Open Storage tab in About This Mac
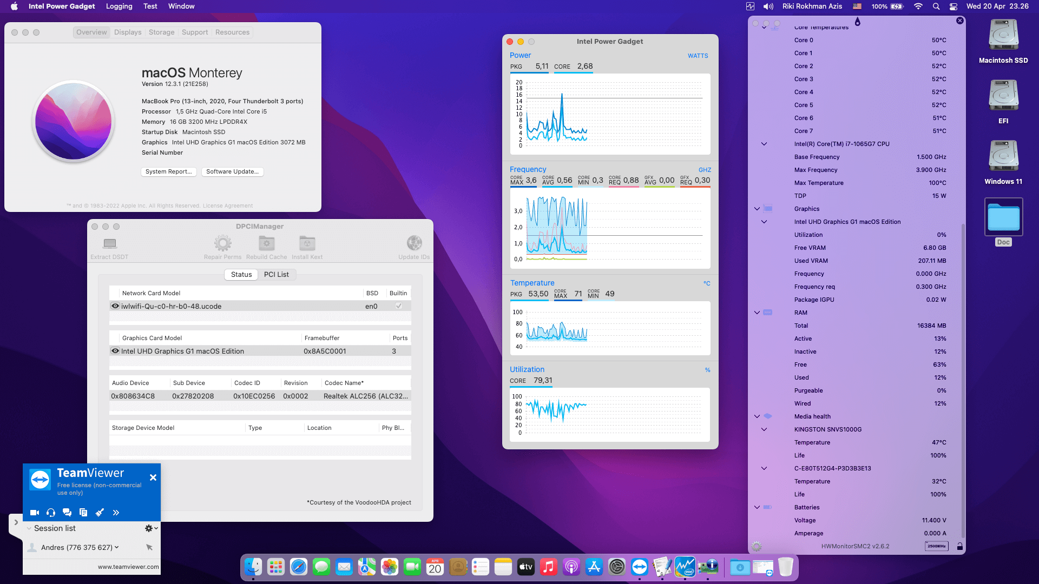The width and height of the screenshot is (1039, 584). click(x=161, y=32)
